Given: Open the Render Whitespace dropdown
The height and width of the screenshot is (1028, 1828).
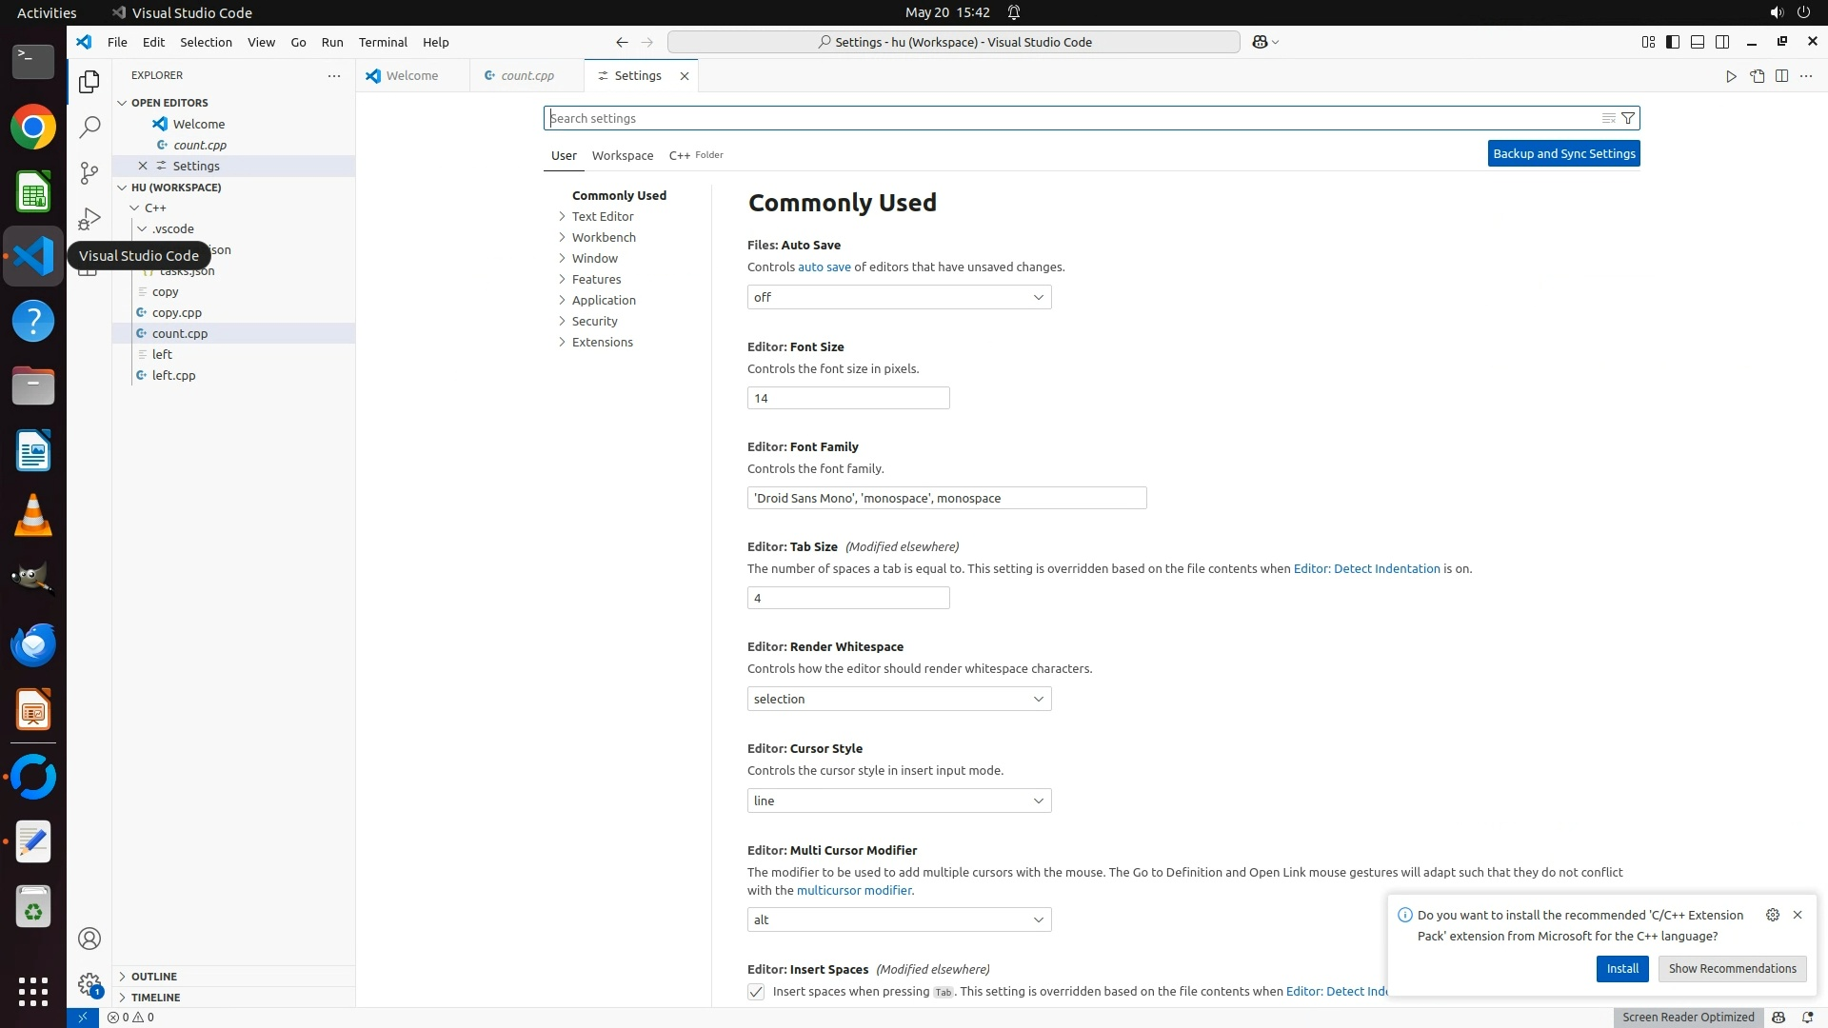Looking at the screenshot, I should pyautogui.click(x=899, y=699).
